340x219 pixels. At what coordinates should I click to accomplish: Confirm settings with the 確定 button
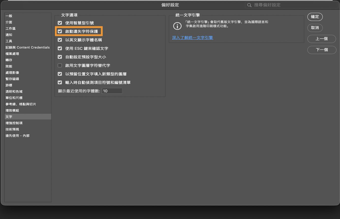coord(315,17)
